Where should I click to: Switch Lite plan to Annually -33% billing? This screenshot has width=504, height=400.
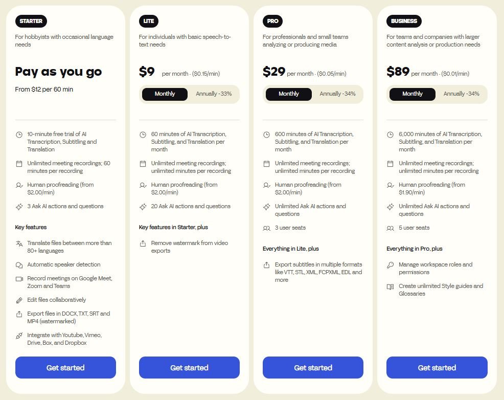[x=213, y=94]
